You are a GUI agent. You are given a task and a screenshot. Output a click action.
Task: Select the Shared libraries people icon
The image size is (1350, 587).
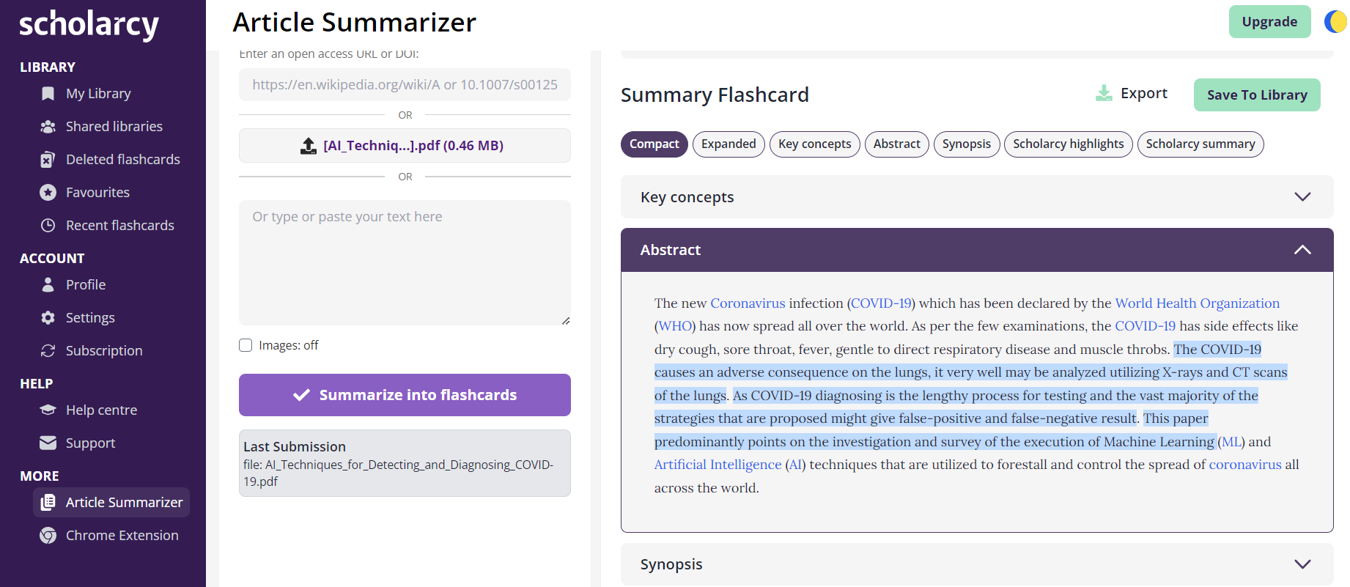47,126
